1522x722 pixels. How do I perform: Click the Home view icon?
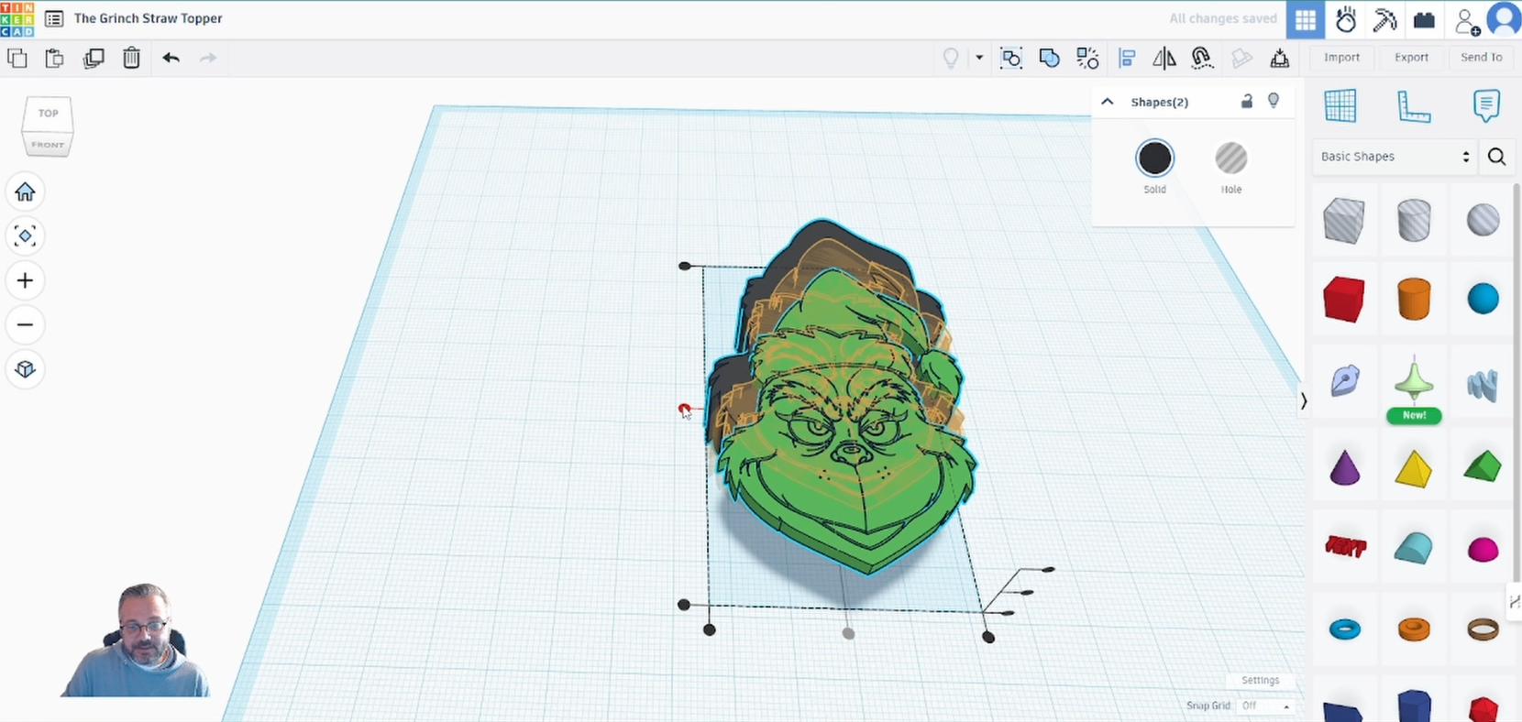(x=25, y=192)
